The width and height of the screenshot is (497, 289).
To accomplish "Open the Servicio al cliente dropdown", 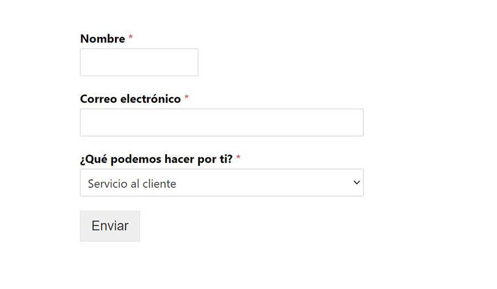I will coord(221,183).
